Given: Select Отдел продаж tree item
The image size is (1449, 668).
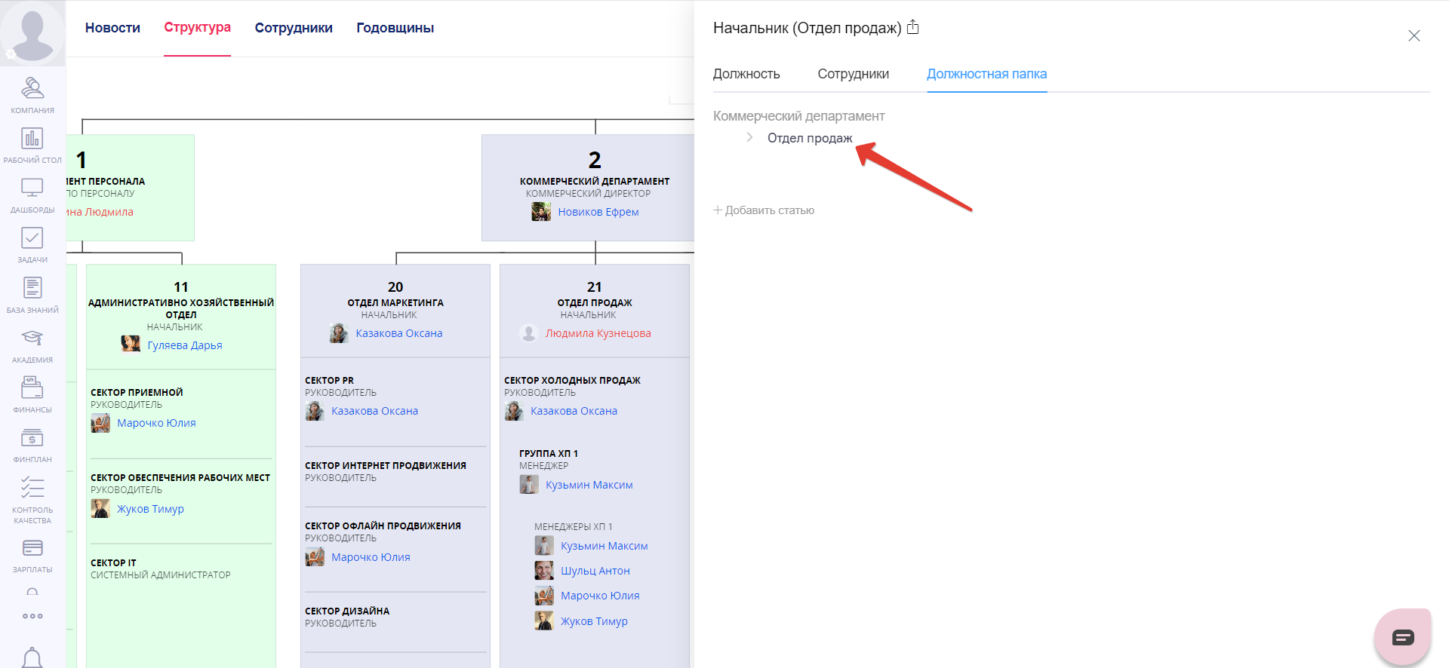Looking at the screenshot, I should point(810,138).
